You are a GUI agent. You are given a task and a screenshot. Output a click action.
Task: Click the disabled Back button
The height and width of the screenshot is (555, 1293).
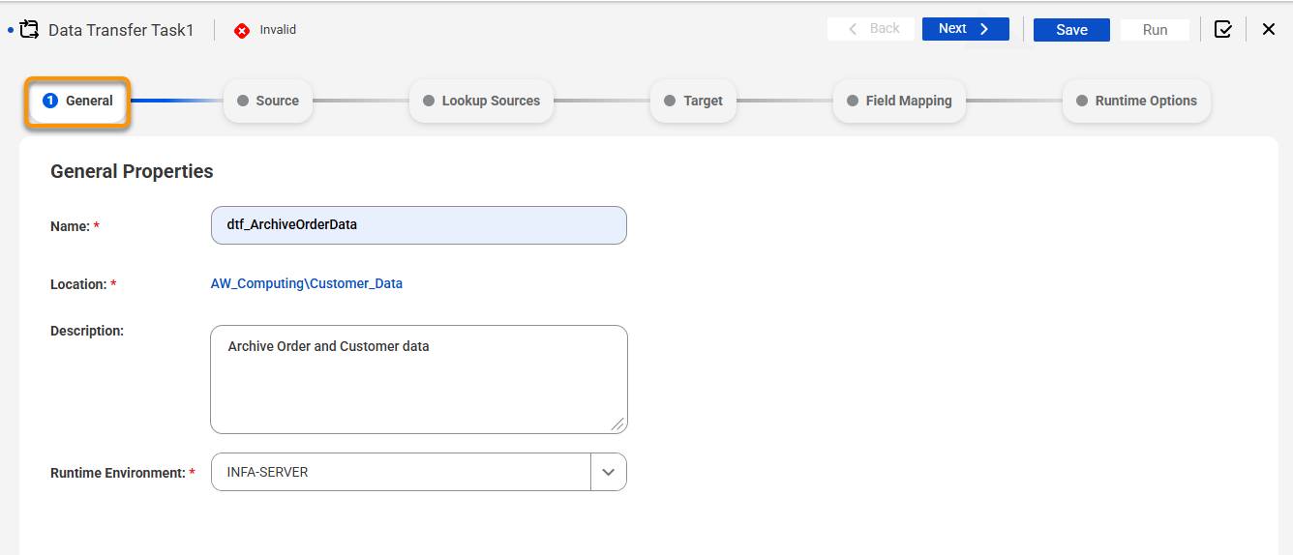[x=871, y=29]
